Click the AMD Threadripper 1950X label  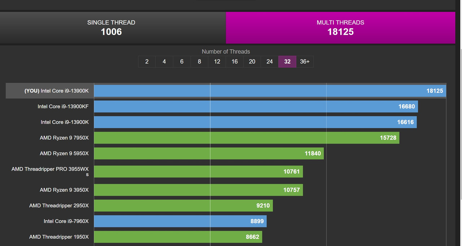[x=59, y=237]
